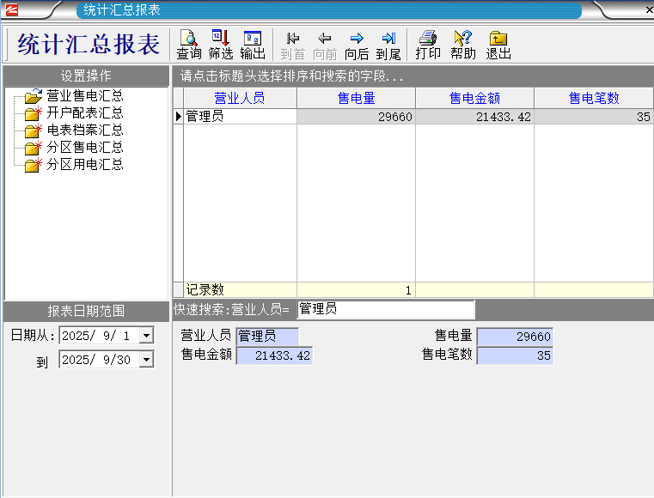Sort by the 售电量 column header
654x498 pixels.
pos(356,99)
